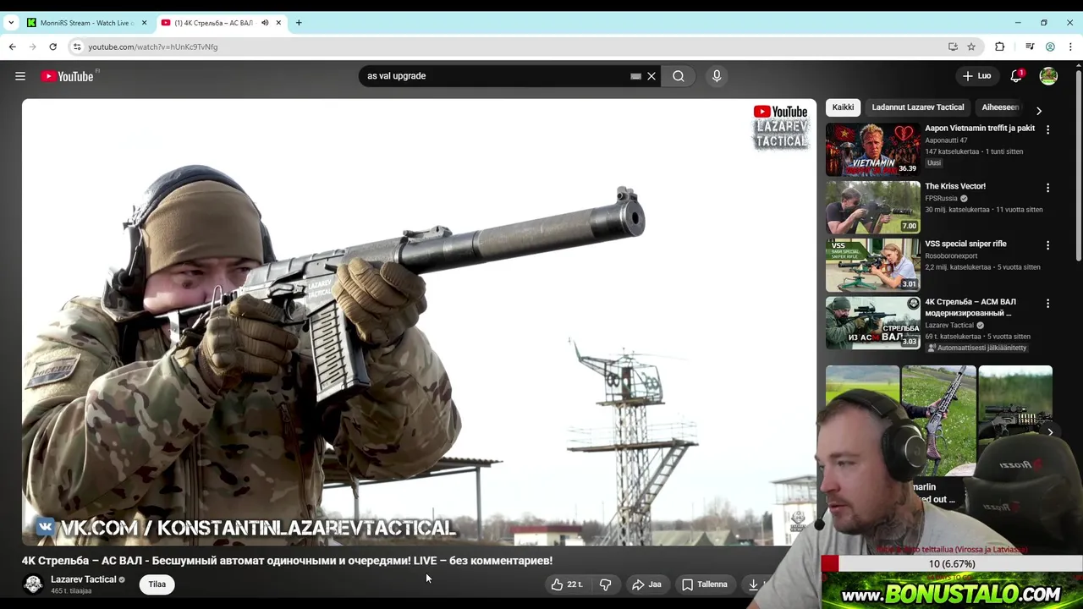The height and width of the screenshot is (609, 1083).
Task: Open FPSRussia channel name
Action: (941, 198)
